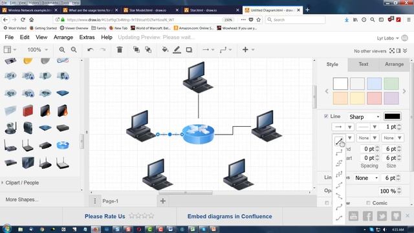Image resolution: width=414 pixels, height=233 pixels.
Task: Choose the light blue style swatch
Action: [374, 83]
